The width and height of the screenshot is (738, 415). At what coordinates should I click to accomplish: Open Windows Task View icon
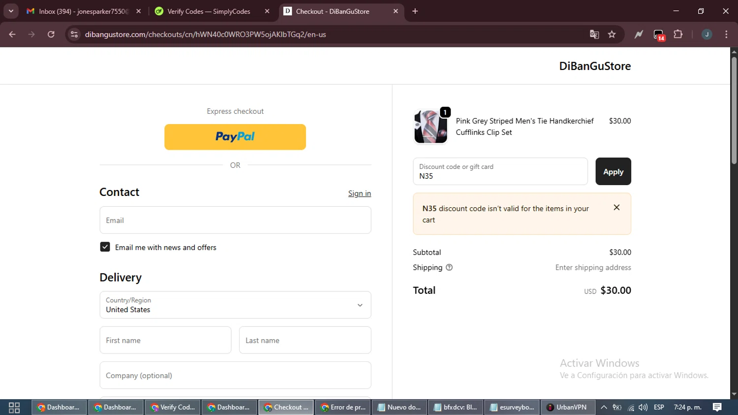click(x=14, y=407)
